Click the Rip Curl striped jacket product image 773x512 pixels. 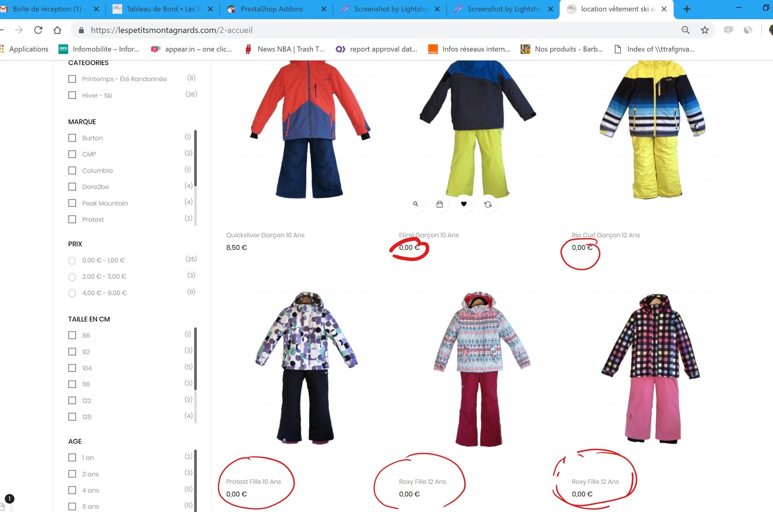click(652, 131)
